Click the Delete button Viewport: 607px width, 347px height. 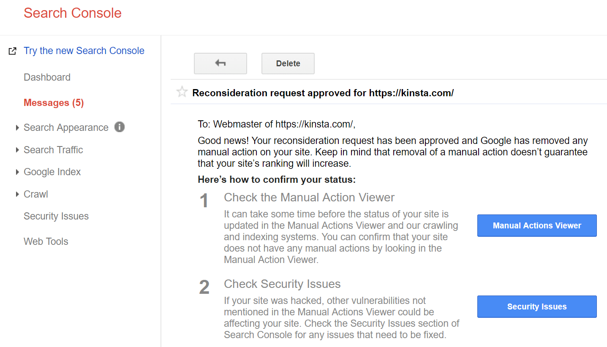point(288,63)
